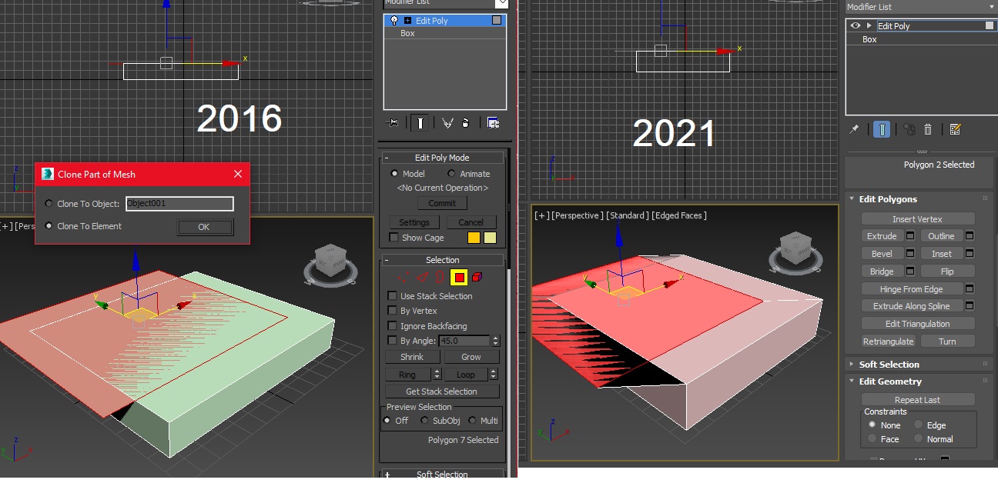Click the Element selection mode icon

477,277
